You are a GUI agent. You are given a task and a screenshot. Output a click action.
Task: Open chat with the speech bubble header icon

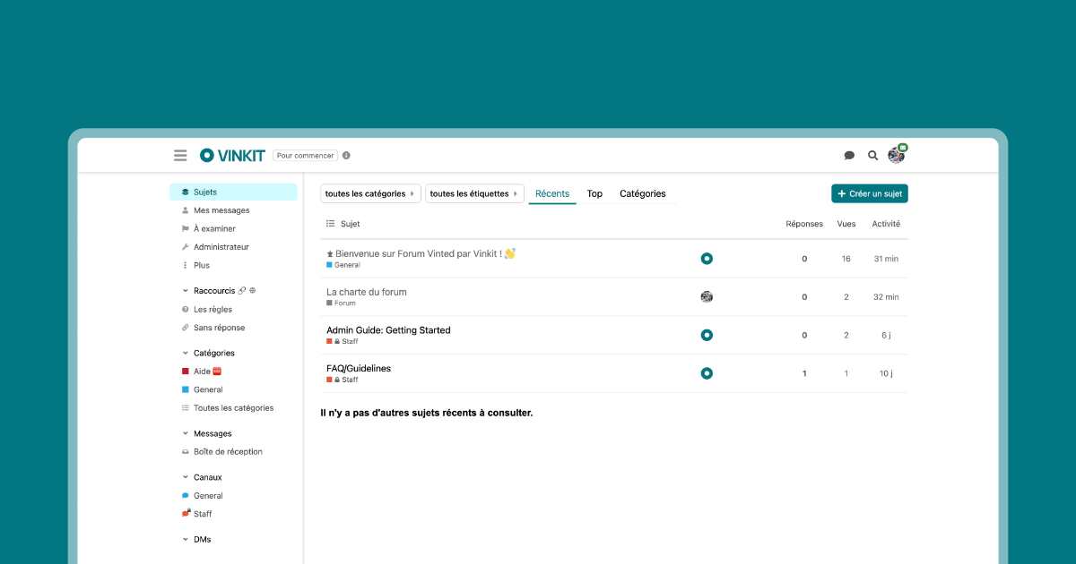click(849, 156)
